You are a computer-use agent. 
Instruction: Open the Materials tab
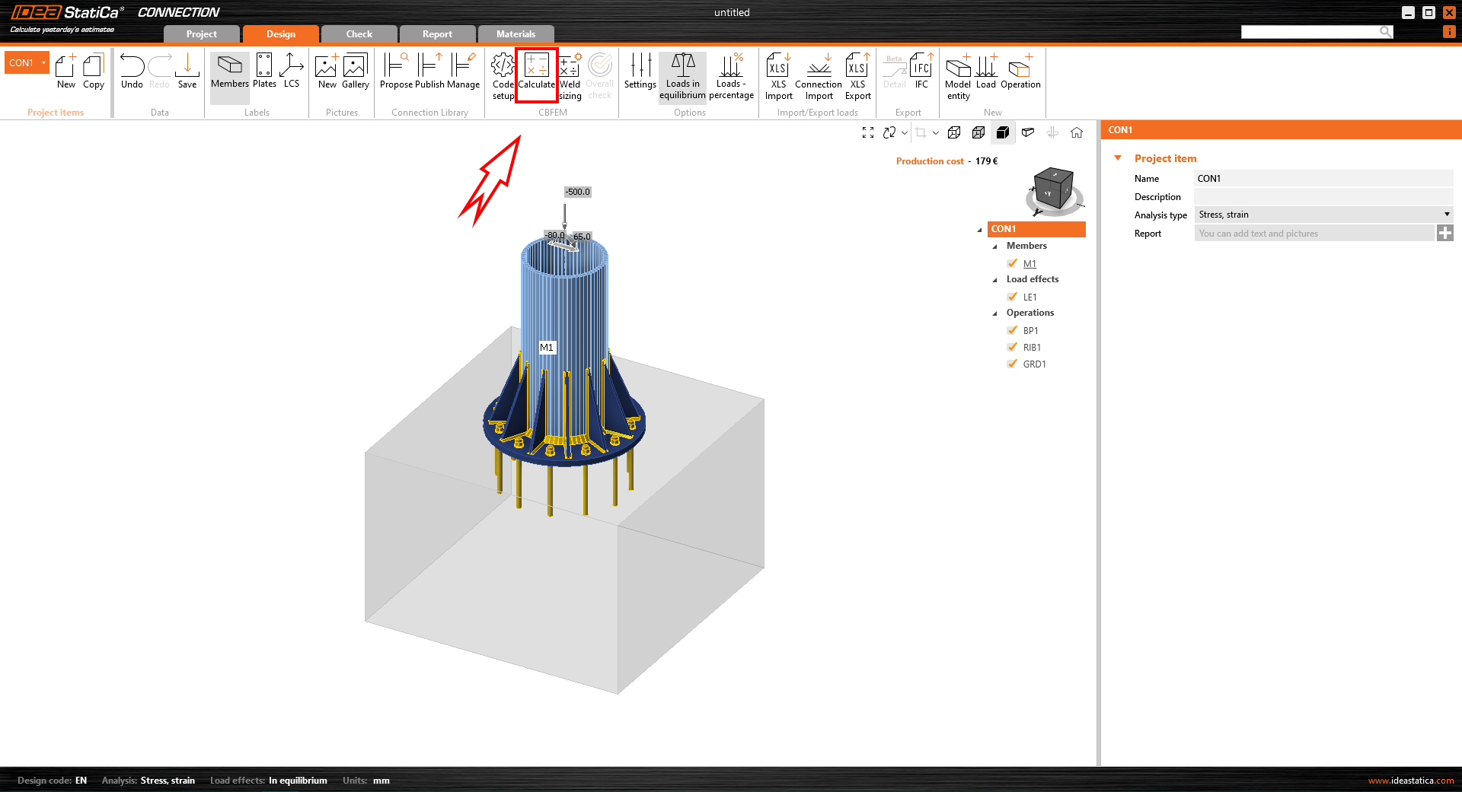pos(516,34)
